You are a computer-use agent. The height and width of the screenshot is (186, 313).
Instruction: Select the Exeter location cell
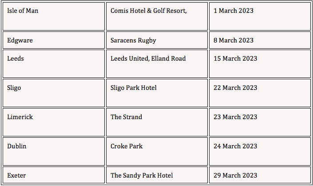coord(54,175)
